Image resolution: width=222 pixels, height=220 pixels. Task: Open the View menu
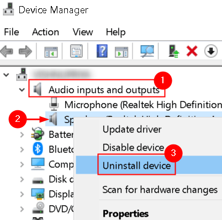tap(83, 32)
